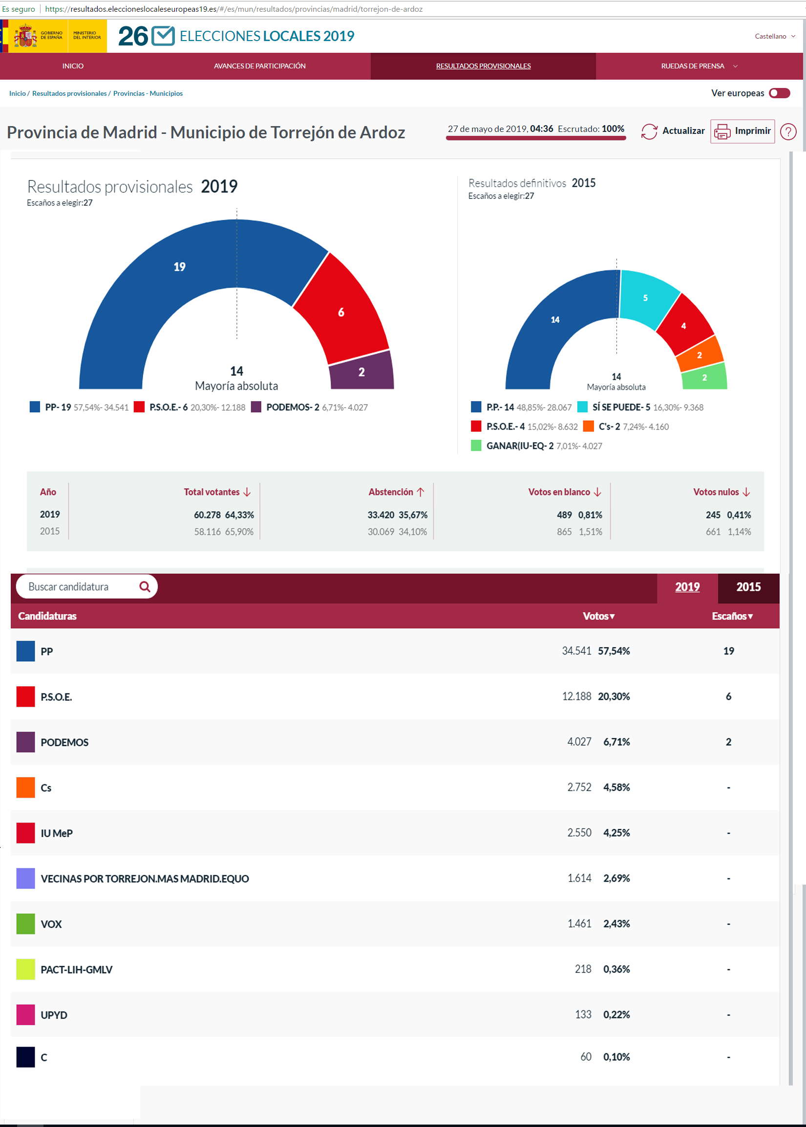Click the Provincias - Municipios breadcrumb link

click(x=148, y=93)
